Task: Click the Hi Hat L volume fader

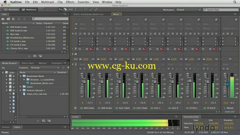Action: [x=190, y=79]
